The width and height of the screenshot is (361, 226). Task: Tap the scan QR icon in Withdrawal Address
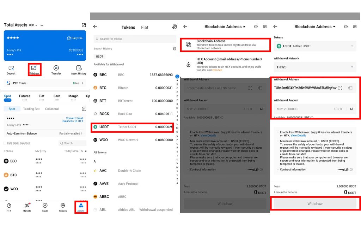point(340,88)
